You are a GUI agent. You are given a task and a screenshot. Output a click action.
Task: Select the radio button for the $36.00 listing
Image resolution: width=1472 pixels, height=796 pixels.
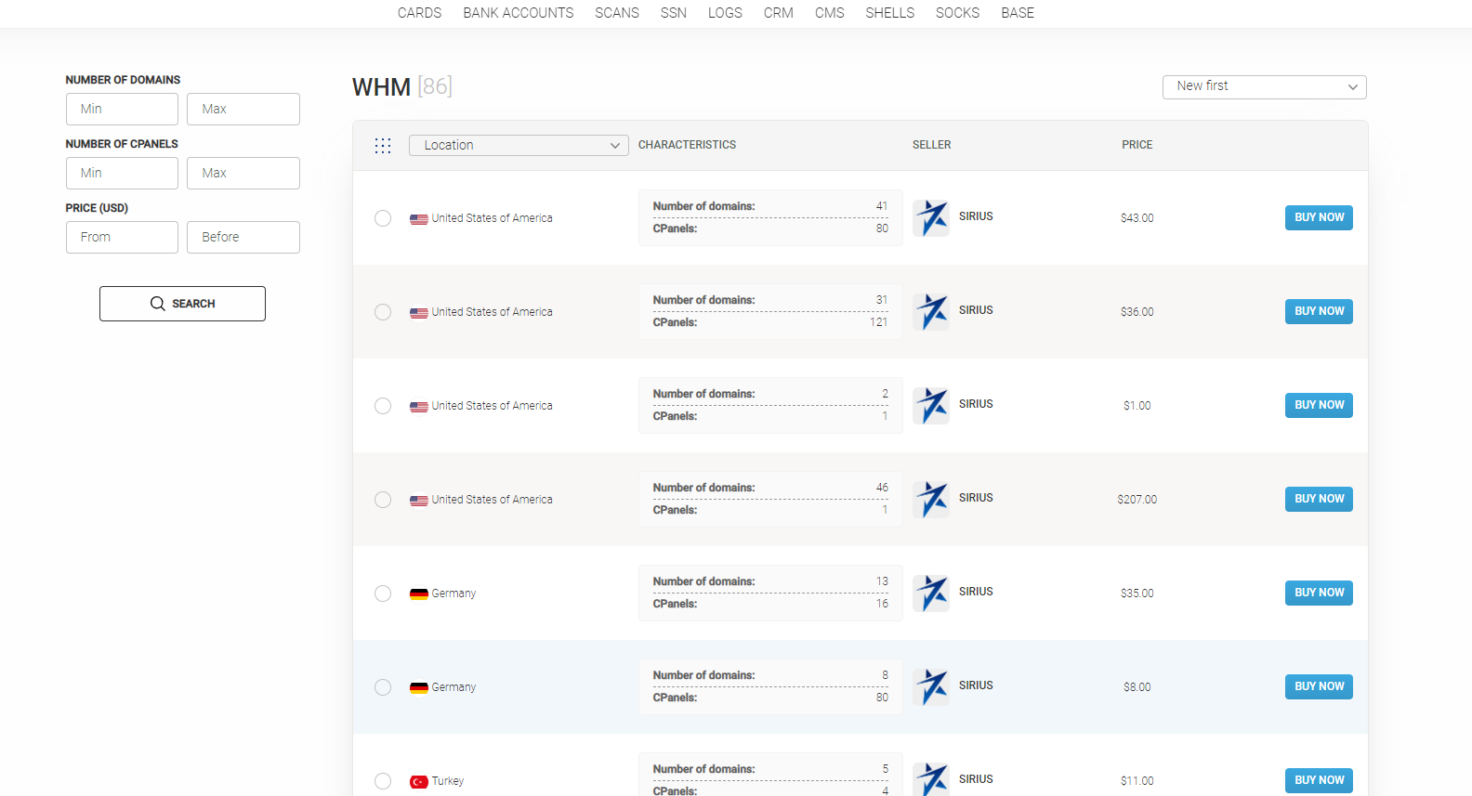coord(383,312)
